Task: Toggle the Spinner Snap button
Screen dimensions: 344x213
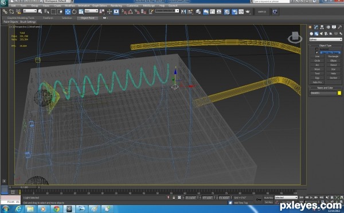Action: point(144,11)
